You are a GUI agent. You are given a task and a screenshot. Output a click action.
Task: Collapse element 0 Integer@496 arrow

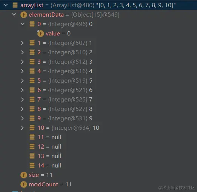[x=23, y=24]
